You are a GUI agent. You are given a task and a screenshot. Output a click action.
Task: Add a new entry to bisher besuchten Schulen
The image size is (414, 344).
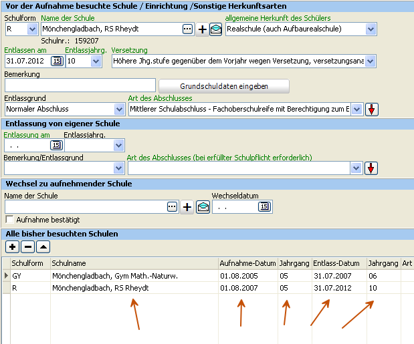coord(12,247)
